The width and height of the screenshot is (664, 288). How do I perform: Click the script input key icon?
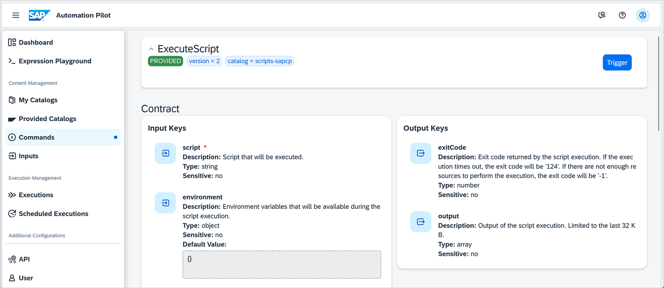(x=166, y=153)
